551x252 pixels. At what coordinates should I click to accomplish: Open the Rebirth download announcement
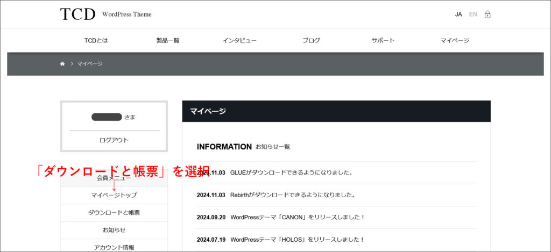click(x=292, y=195)
